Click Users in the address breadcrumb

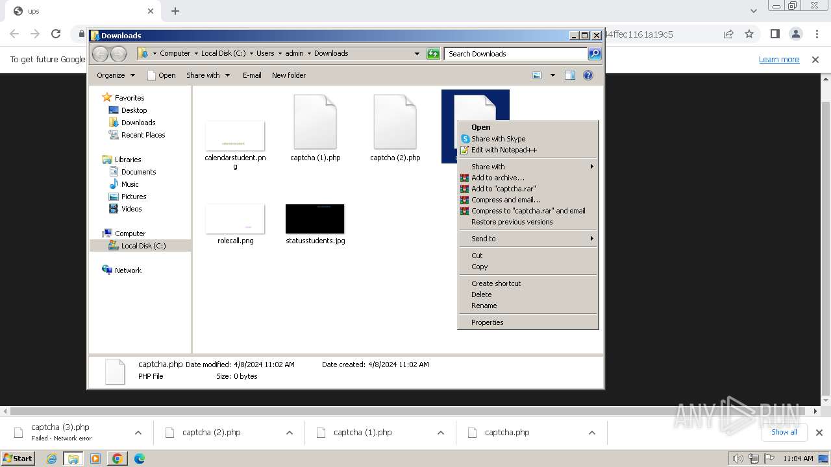point(265,54)
